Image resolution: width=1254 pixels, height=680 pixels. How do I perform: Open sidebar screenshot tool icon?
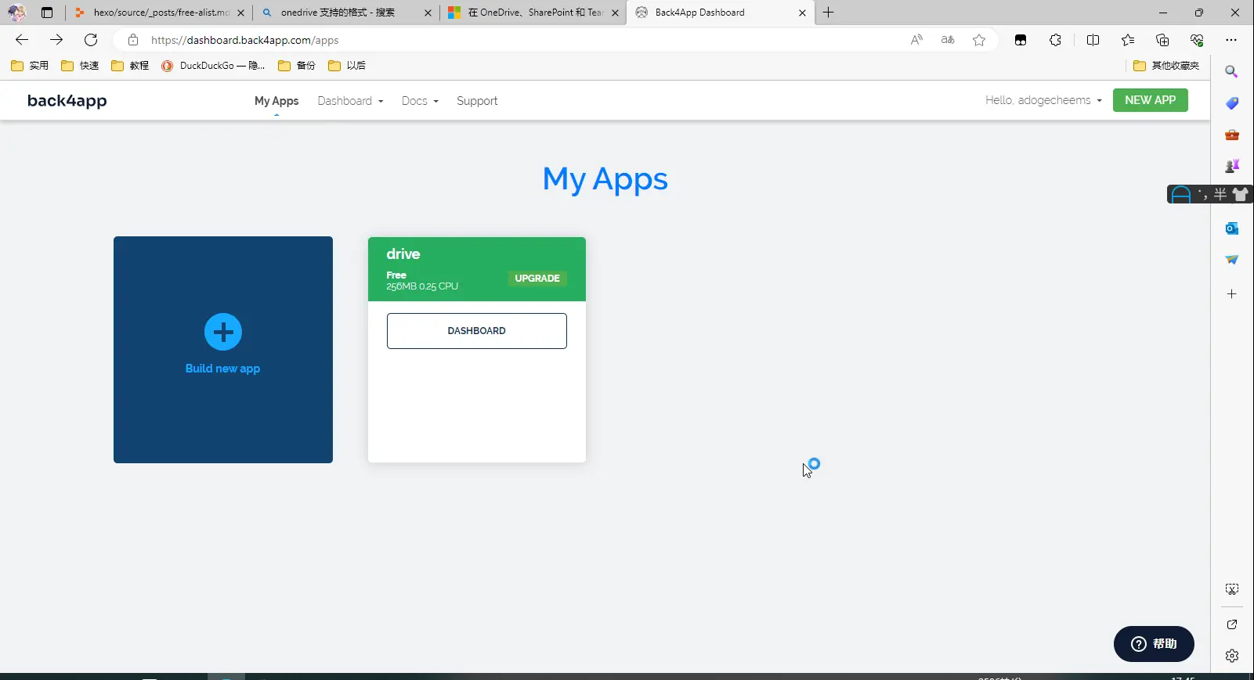1232,589
